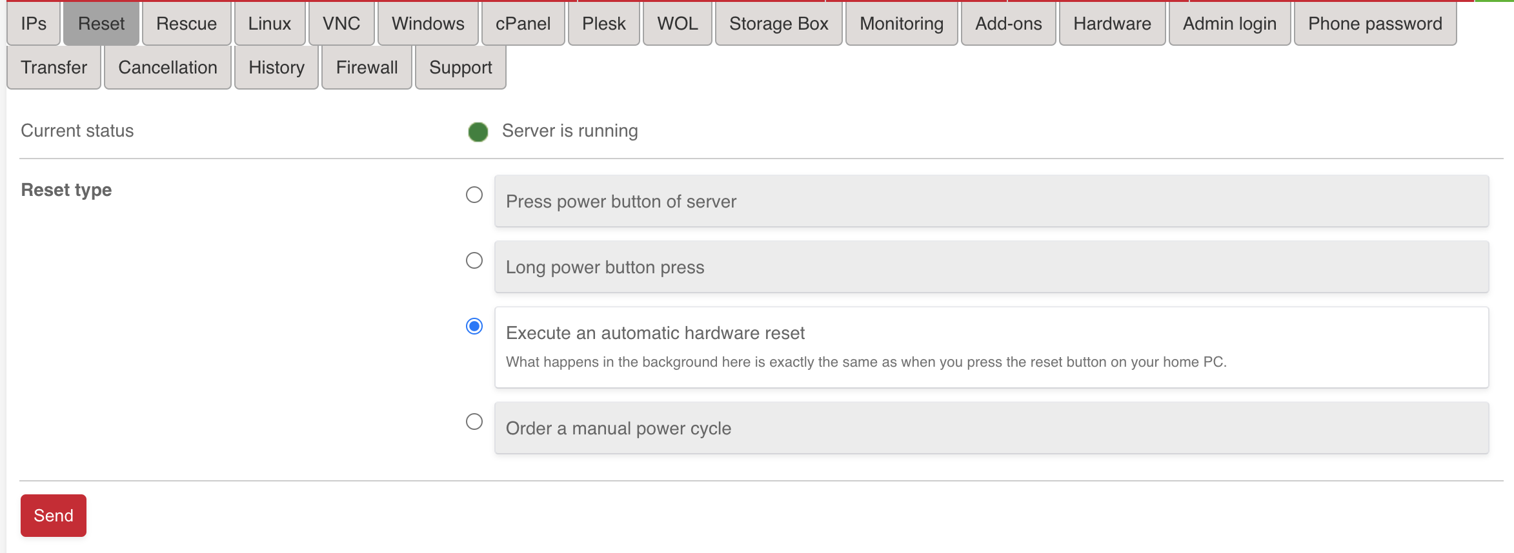This screenshot has width=1514, height=553.
Task: Select the cPanel tab
Action: click(x=523, y=24)
